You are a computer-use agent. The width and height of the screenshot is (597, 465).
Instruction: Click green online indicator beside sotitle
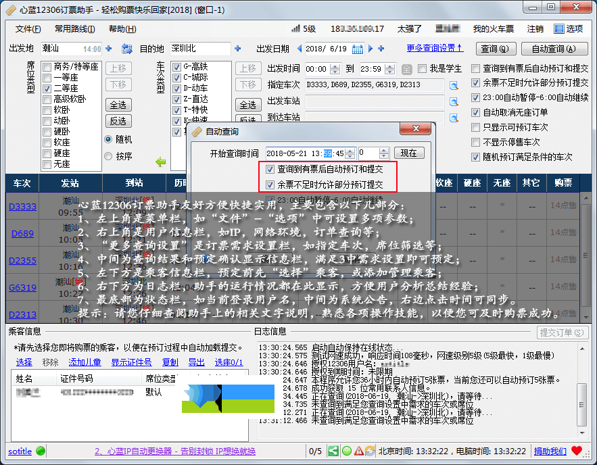pyautogui.click(x=41, y=451)
